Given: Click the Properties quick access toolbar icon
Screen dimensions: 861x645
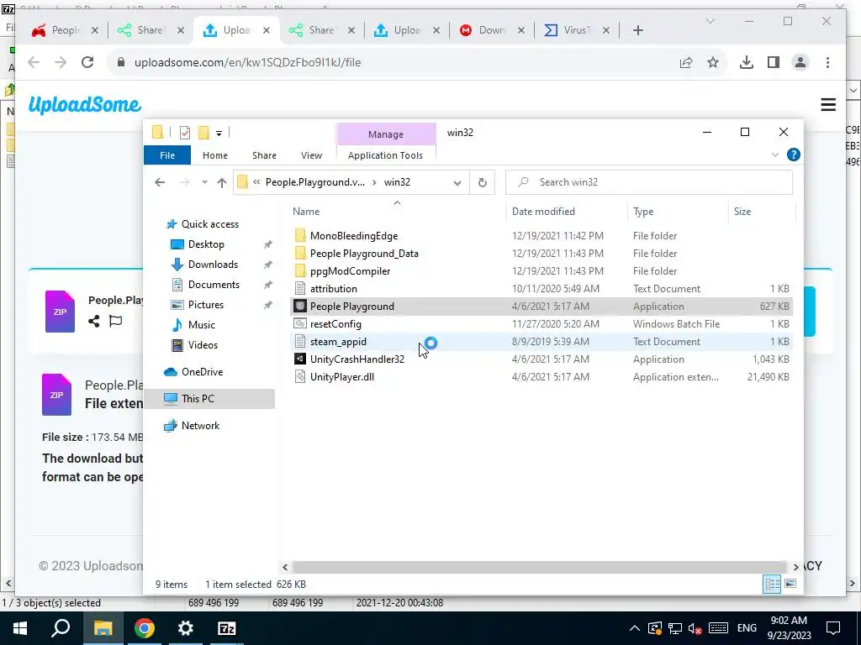Looking at the screenshot, I should (184, 132).
